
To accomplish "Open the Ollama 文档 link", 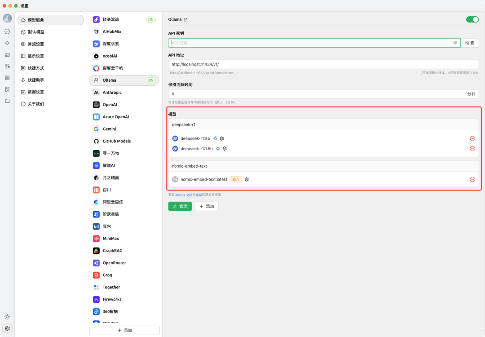I will tap(183, 195).
